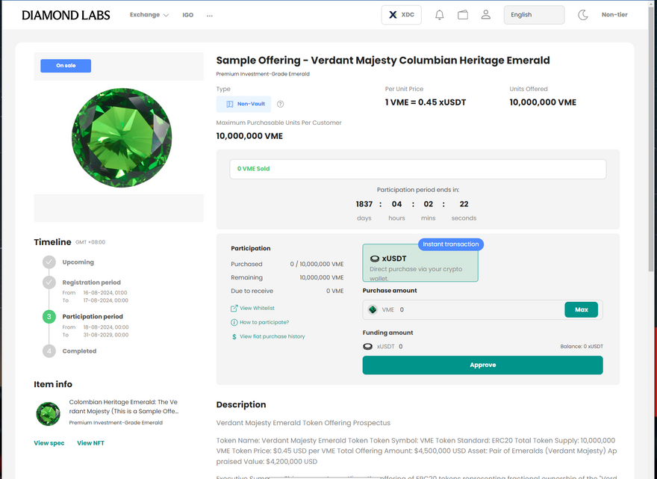Open the three-dots more menu
The width and height of the screenshot is (657, 479).
(x=210, y=15)
